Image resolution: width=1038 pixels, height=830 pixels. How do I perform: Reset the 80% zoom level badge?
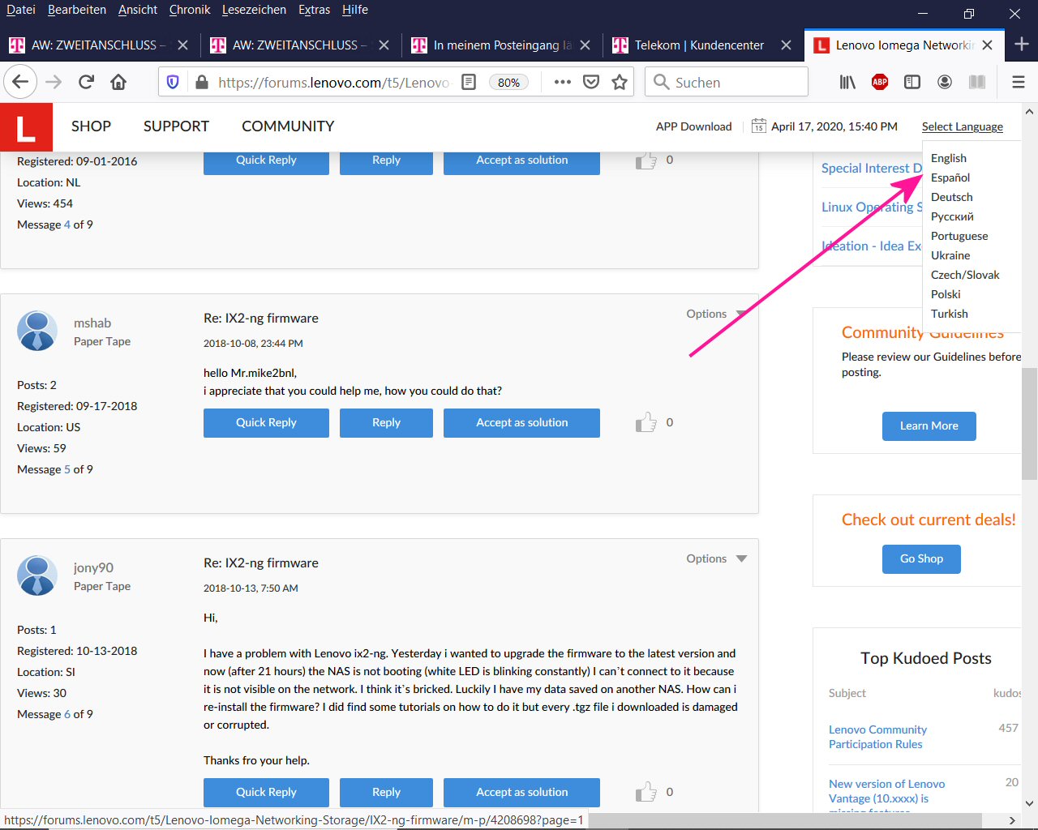click(x=508, y=83)
